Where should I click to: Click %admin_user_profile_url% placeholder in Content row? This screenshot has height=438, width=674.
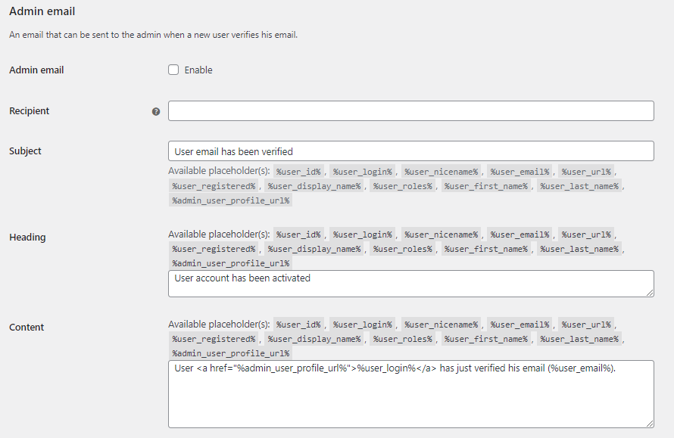231,353
